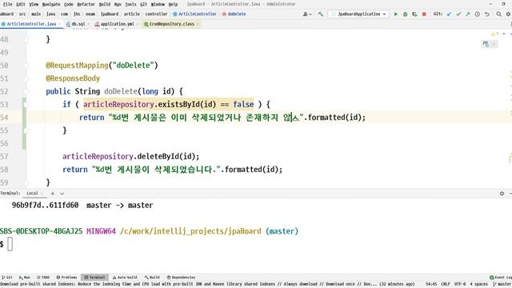Click the article breadcrumb folder
The height and width of the screenshot is (288, 512).
coord(132,14)
